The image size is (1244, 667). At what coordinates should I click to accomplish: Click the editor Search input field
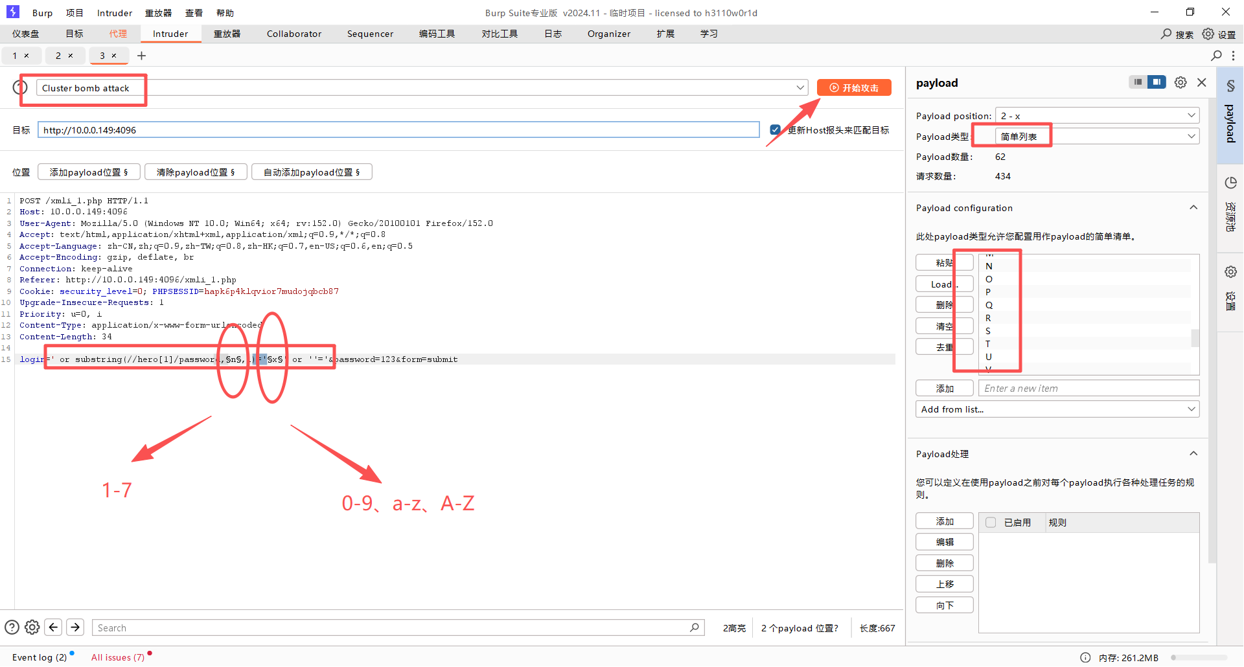(398, 627)
